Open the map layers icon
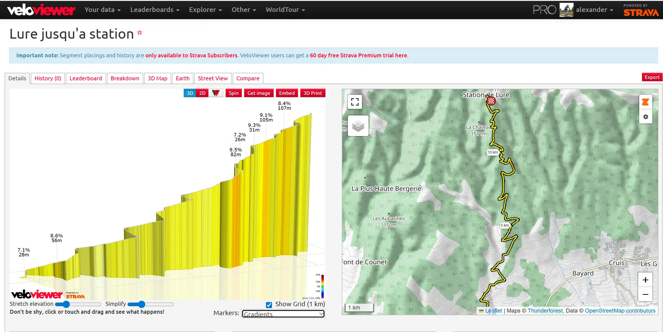The width and height of the screenshot is (663, 332). [357, 126]
